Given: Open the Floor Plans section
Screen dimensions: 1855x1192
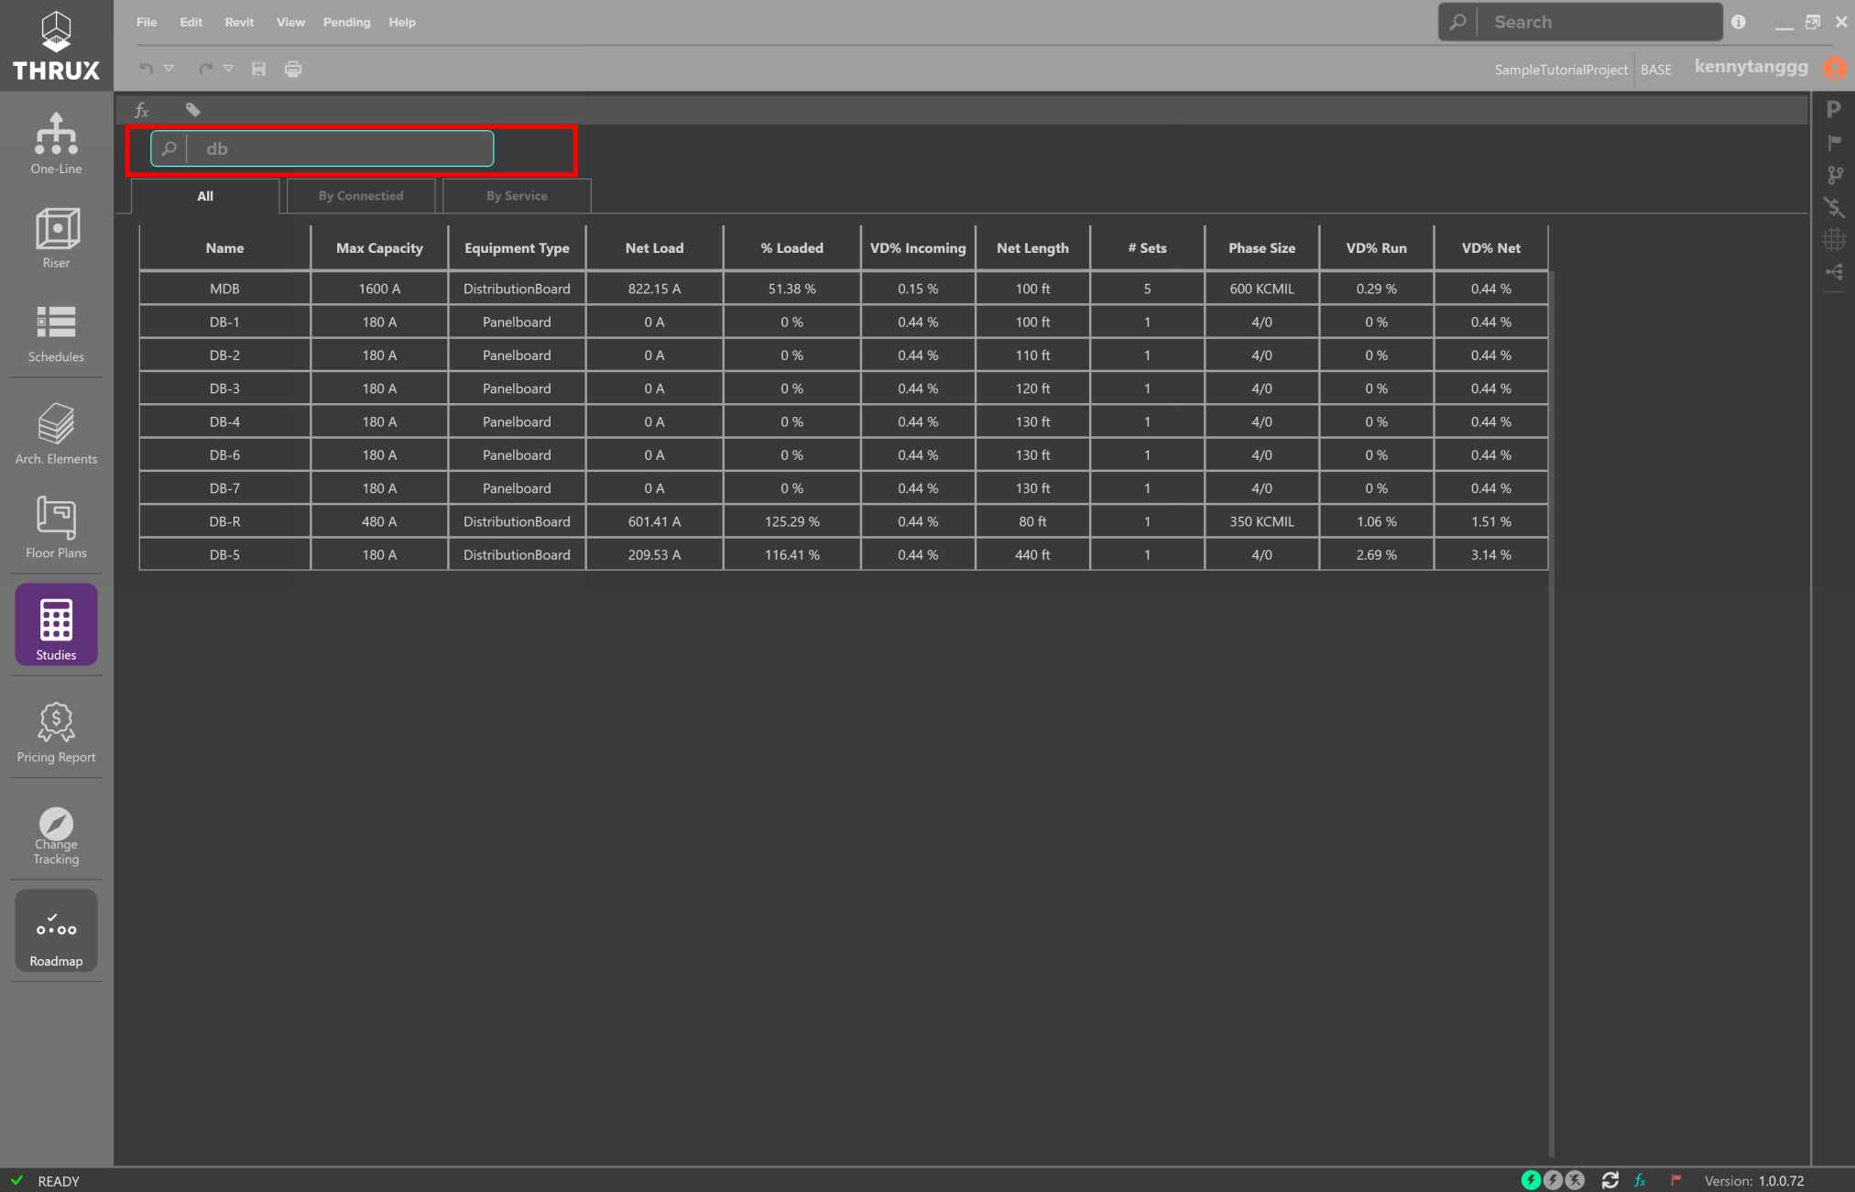Looking at the screenshot, I should point(56,528).
